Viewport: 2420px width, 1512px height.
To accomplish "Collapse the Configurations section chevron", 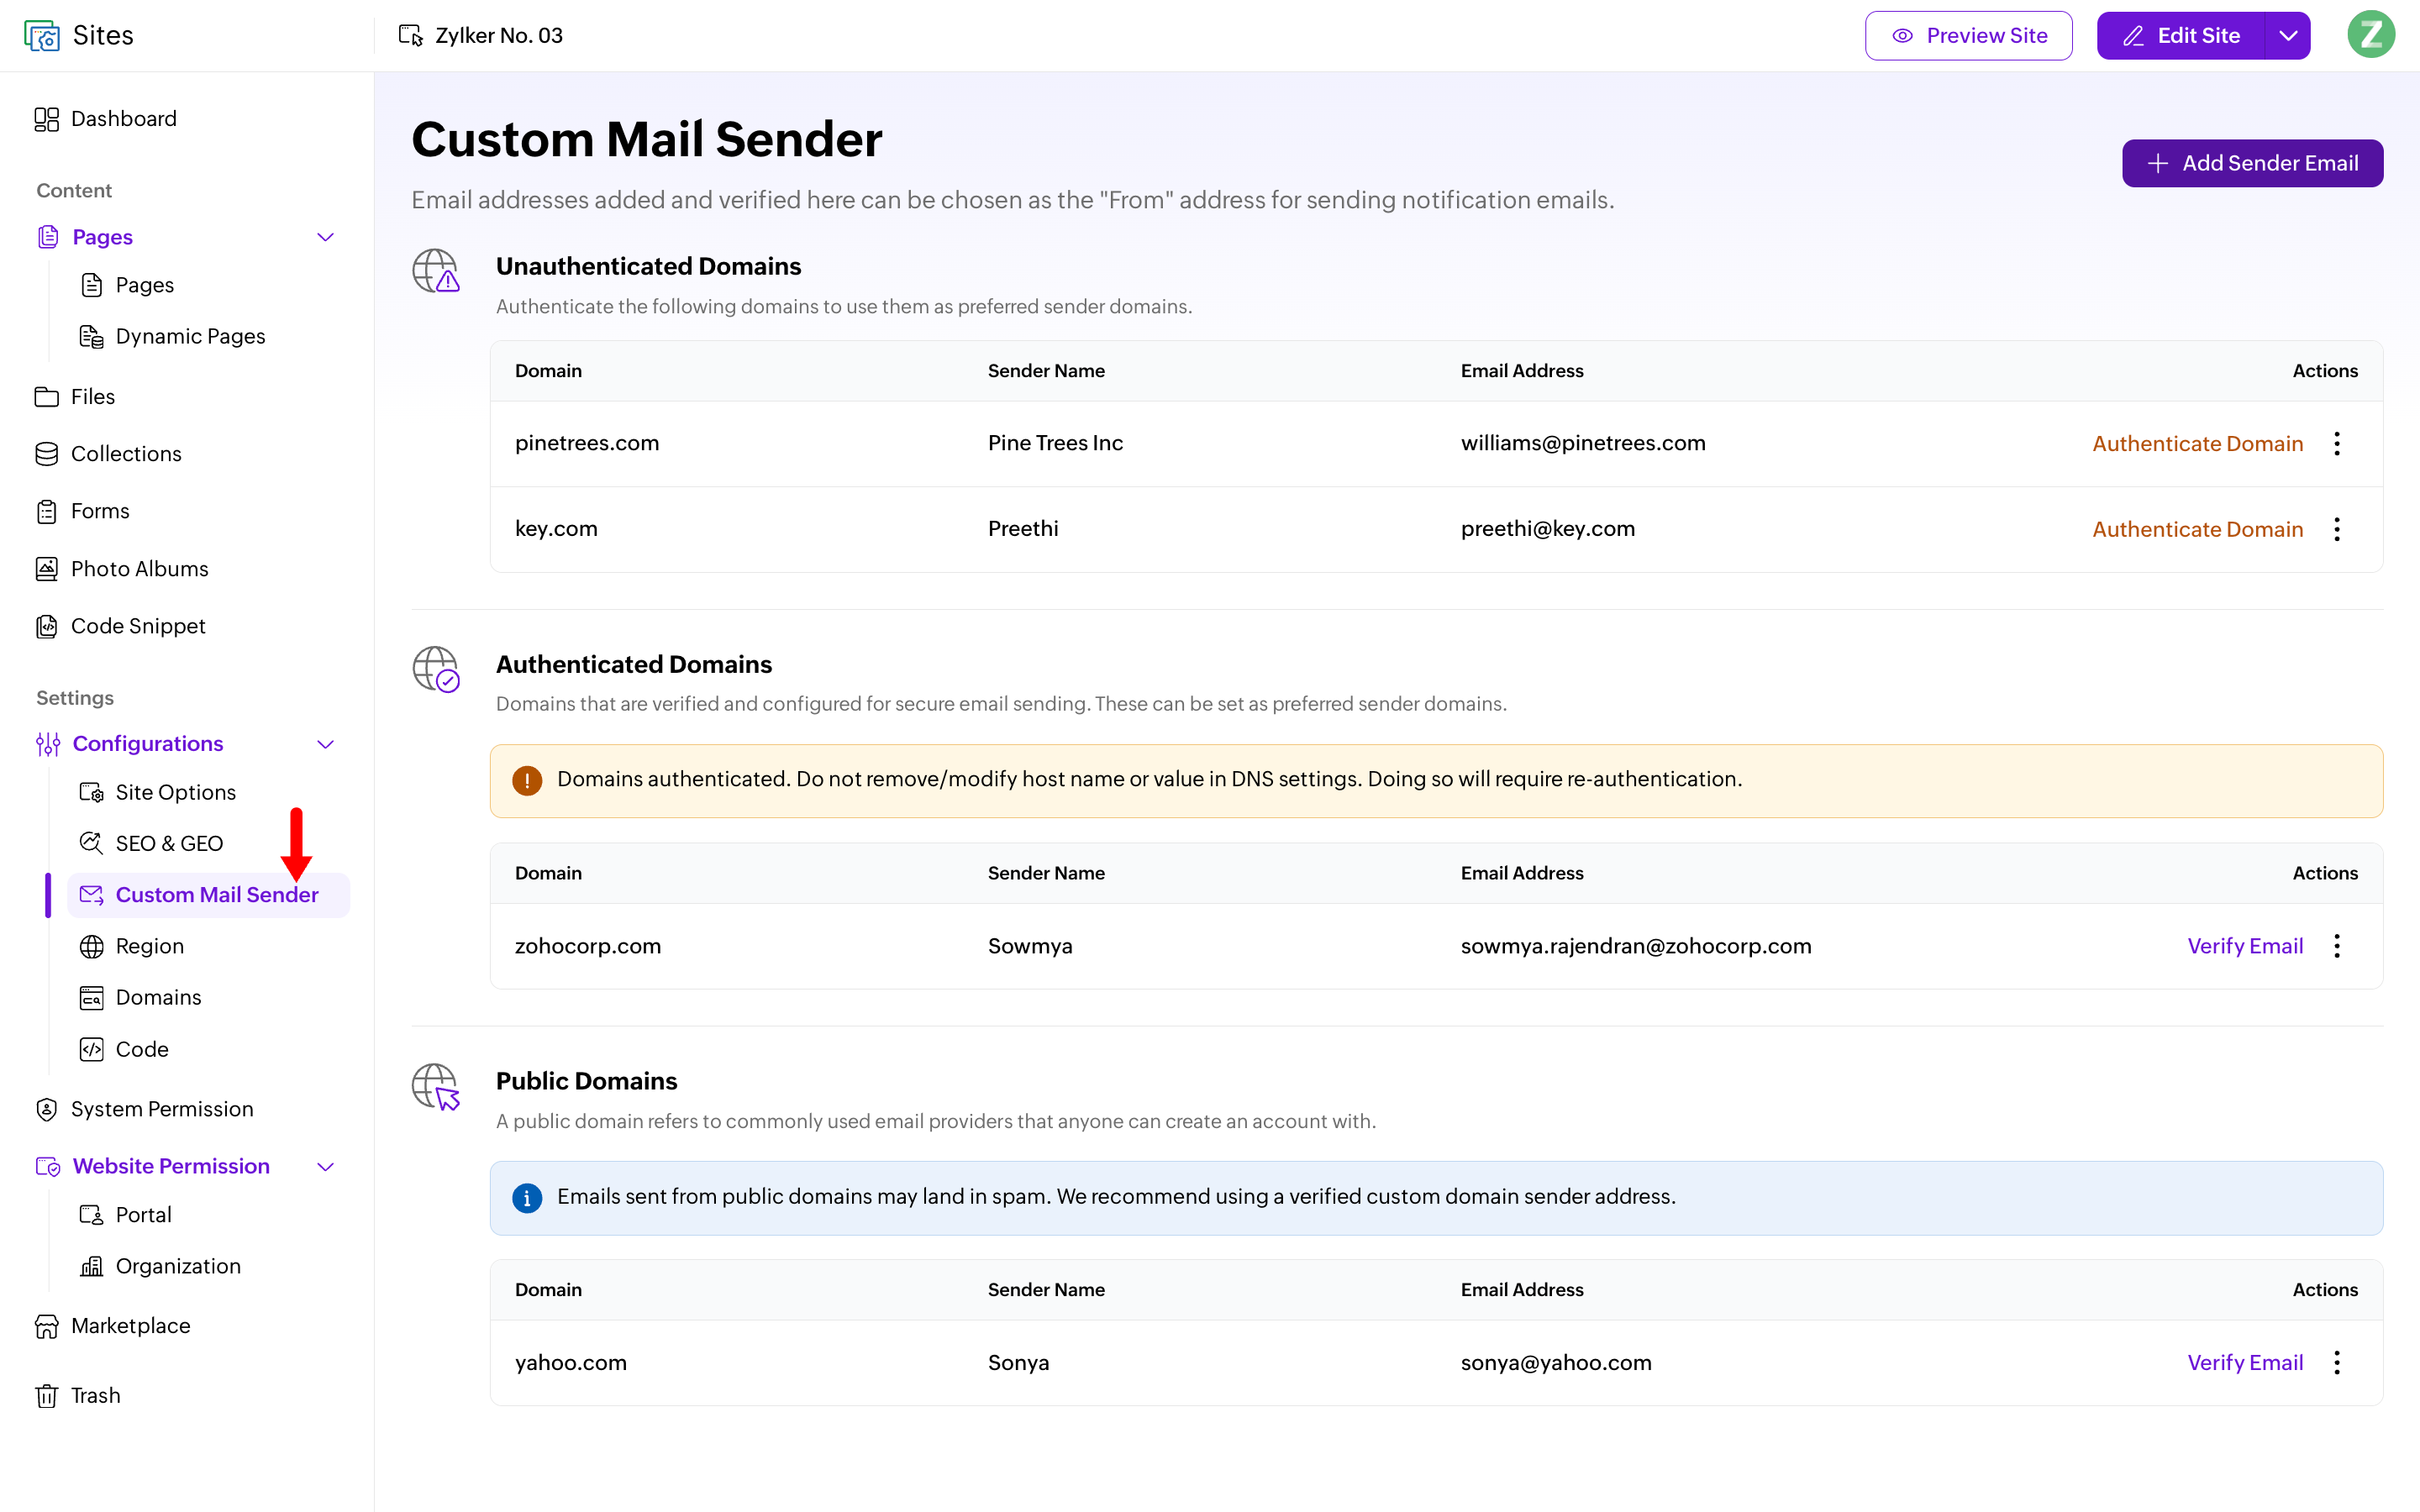I will [x=325, y=744].
